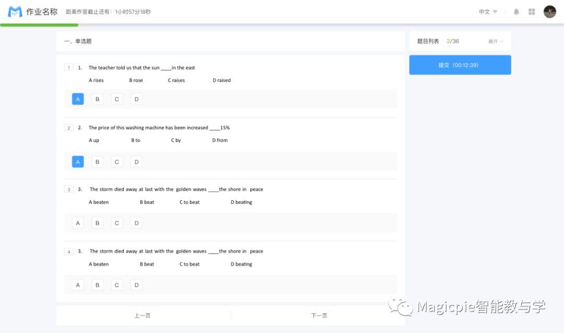Click answer text 'B rose'

[136, 81]
